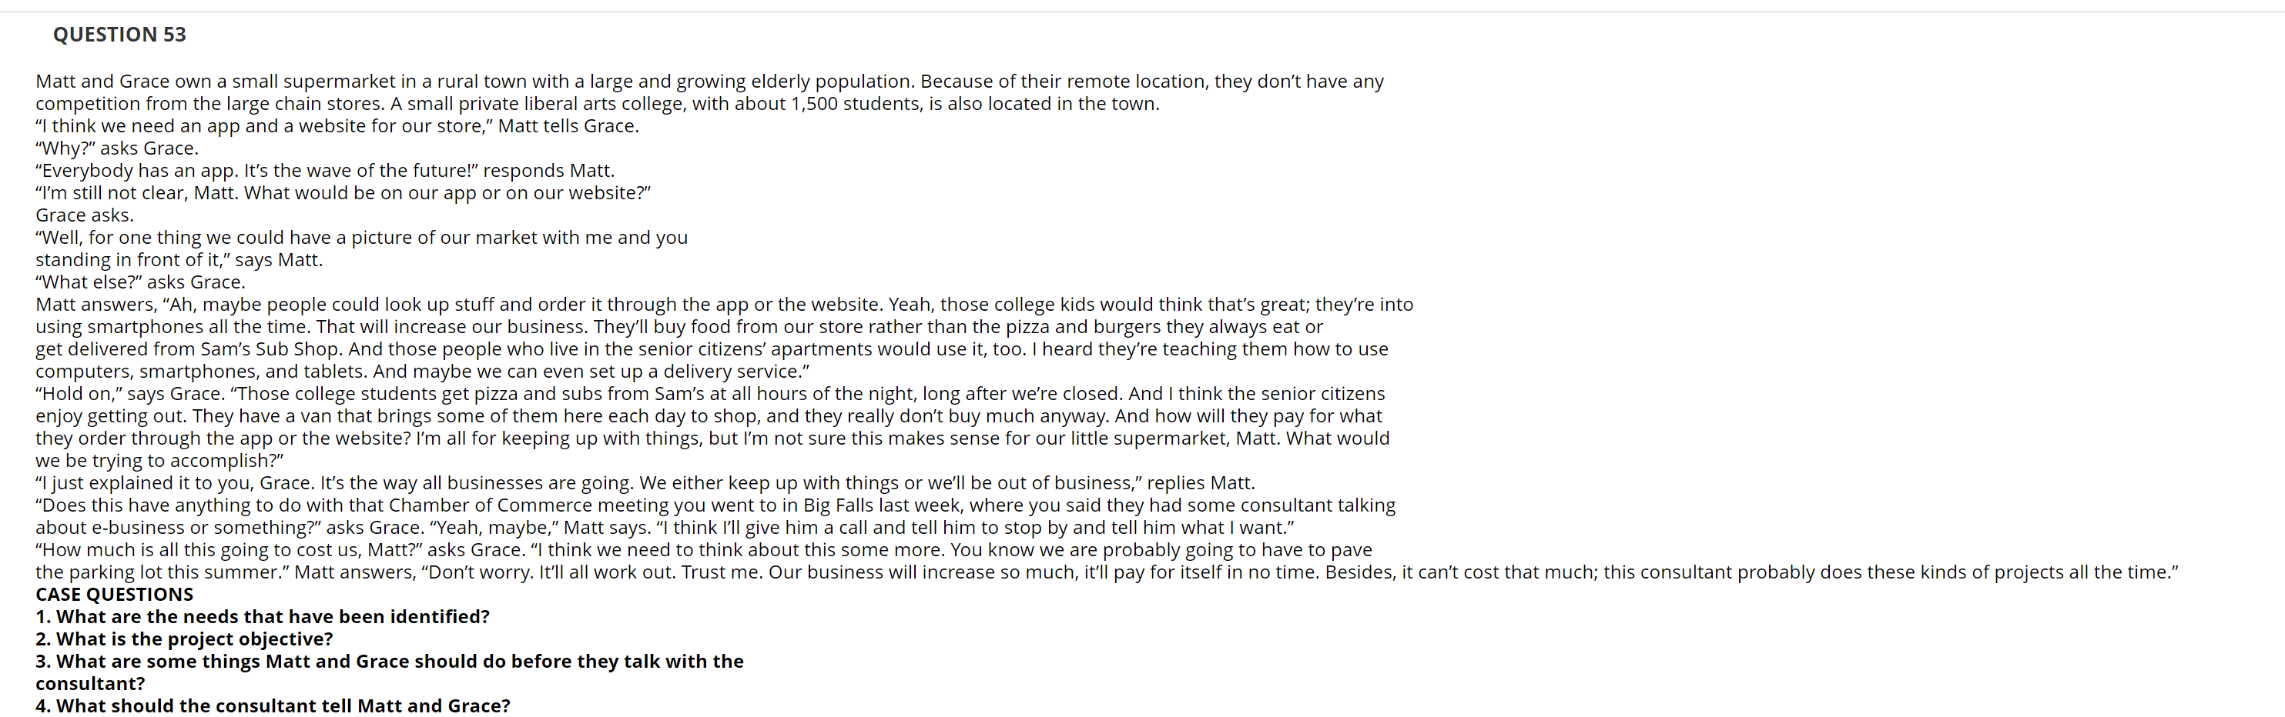Click the line "Everybody has an app"

(x=325, y=170)
